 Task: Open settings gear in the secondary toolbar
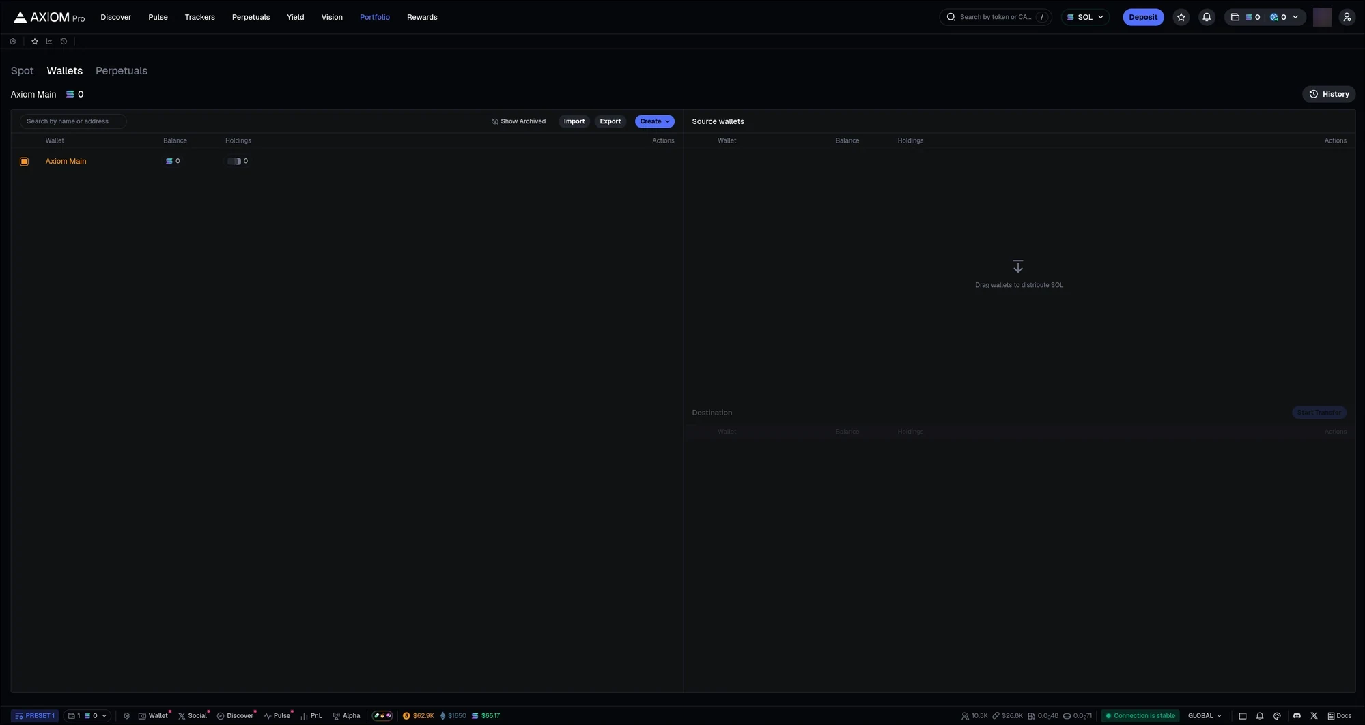[12, 42]
